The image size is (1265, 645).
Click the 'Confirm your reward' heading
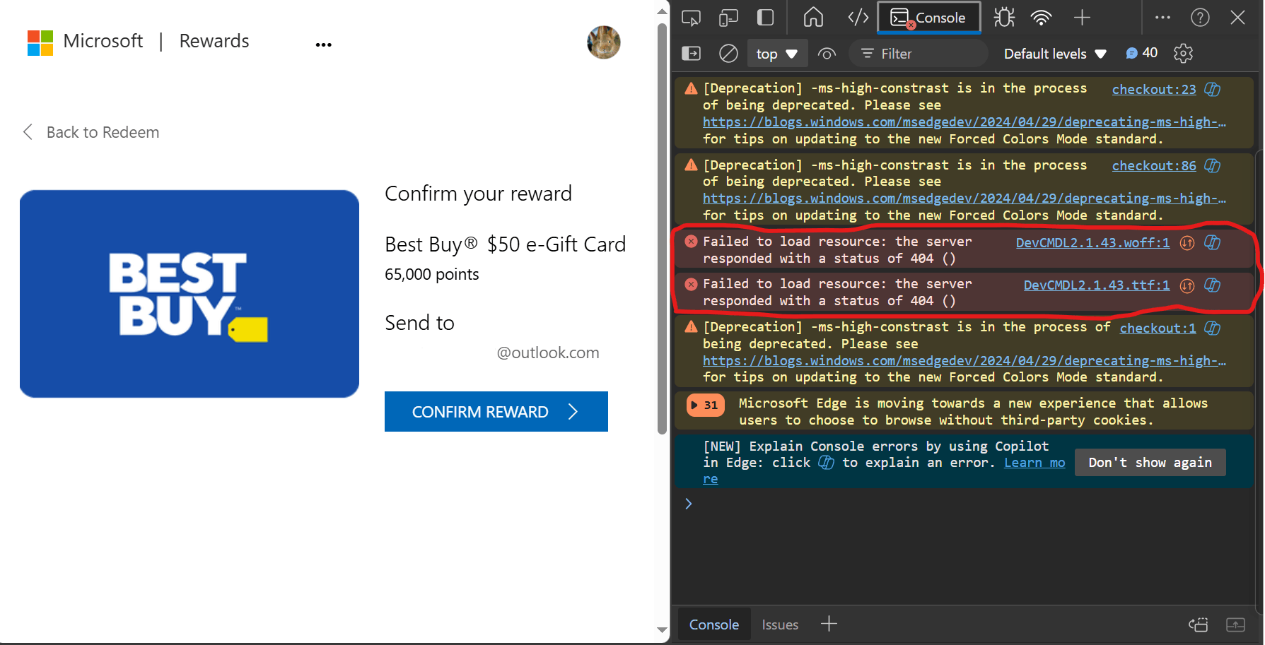(x=479, y=194)
